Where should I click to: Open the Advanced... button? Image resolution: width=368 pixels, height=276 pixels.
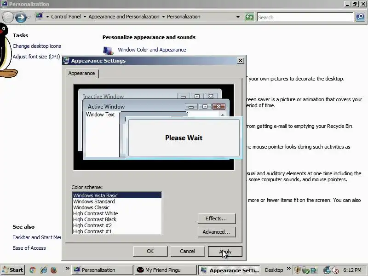click(216, 232)
